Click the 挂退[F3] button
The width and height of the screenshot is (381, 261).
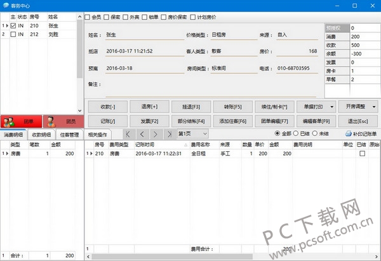(191, 107)
